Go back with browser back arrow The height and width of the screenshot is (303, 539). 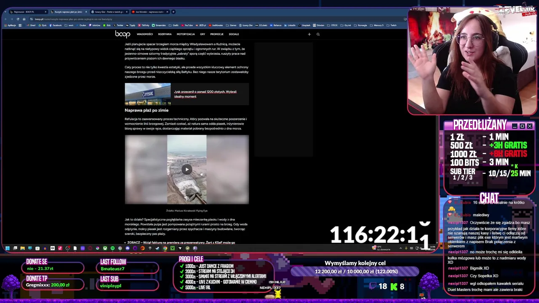[x=5, y=19]
